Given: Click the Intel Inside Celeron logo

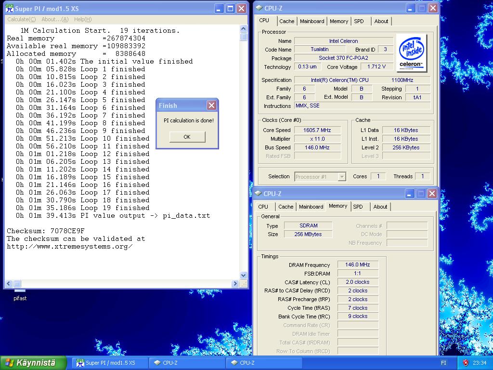Looking at the screenshot, I should (411, 53).
